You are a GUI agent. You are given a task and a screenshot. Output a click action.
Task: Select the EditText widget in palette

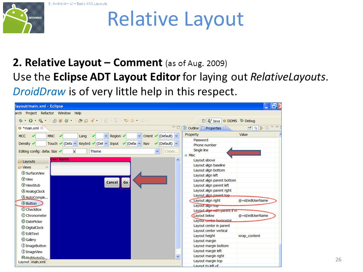click(x=30, y=233)
